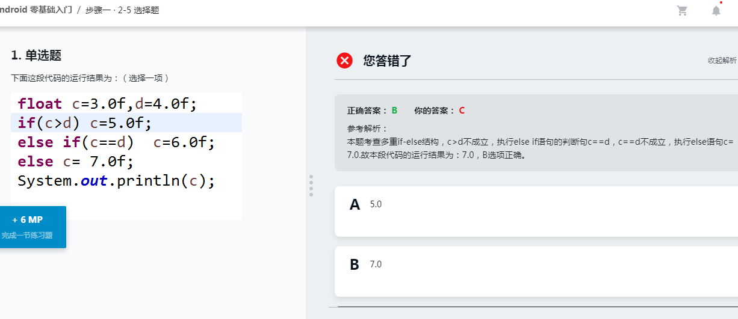Viewport: 738px width, 319px height.
Task: Click the +6 MP reward banner
Action: pyautogui.click(x=33, y=227)
